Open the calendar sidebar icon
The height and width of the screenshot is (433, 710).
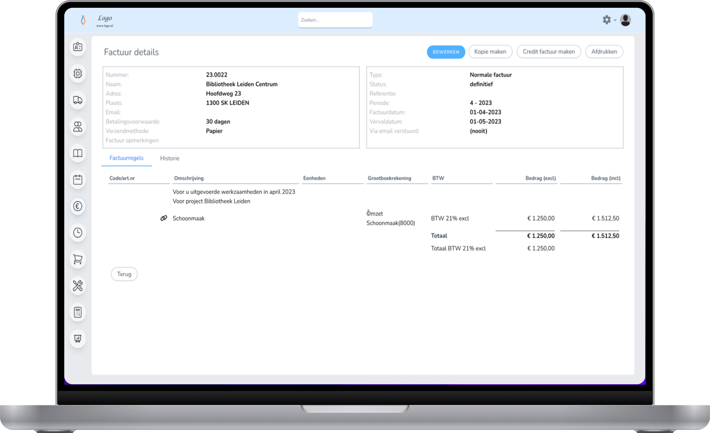77,180
